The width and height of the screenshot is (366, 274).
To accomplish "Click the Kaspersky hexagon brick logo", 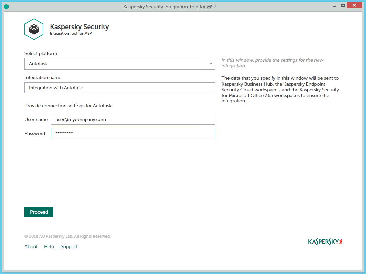I will coord(34,29).
